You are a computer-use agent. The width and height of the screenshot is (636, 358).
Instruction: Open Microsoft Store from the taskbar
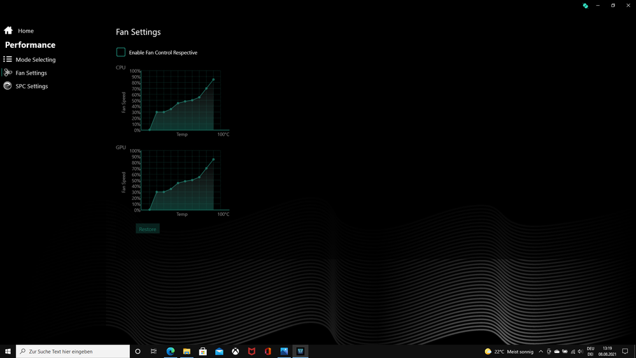pyautogui.click(x=203, y=351)
